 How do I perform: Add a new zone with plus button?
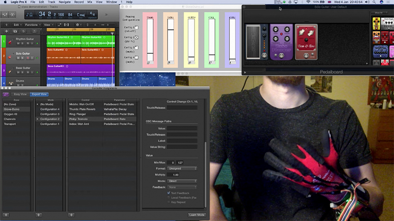[x=6, y=215]
